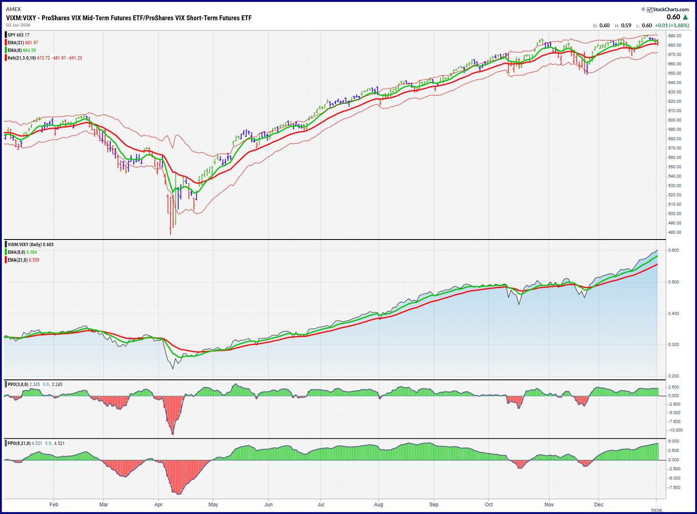Click the Aug label on time axis
This screenshot has width=697, height=514.
[379, 504]
